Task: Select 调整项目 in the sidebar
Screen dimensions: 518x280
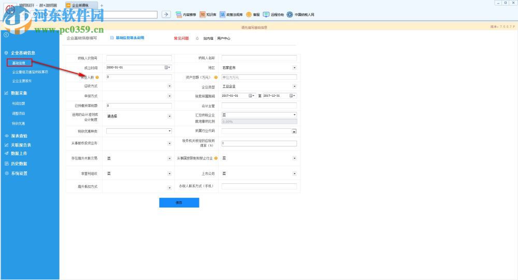Action: pos(19,113)
